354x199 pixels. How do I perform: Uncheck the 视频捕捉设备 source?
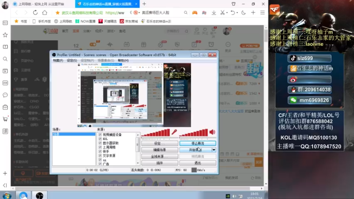(x=100, y=135)
